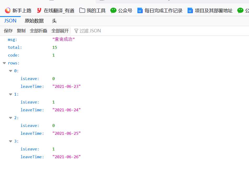The image size is (249, 171).
Task: Click 全部展开 to expand all
Action: pos(60,31)
